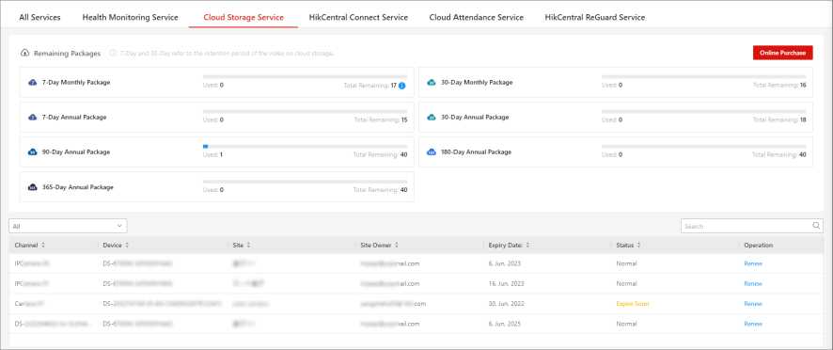This screenshot has width=833, height=350.
Task: Click the 7-Day Monthly Package usage bar
Action: point(305,76)
